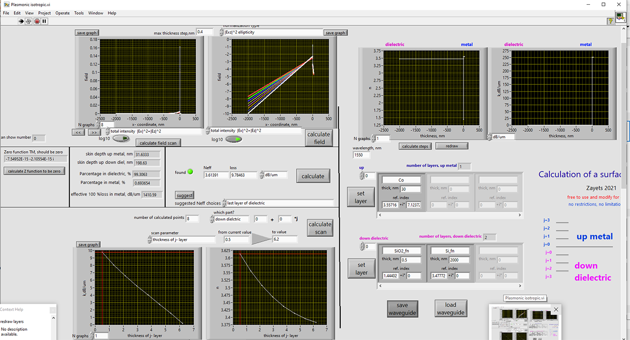Click the Run Continuously toolbar icon

click(29, 21)
